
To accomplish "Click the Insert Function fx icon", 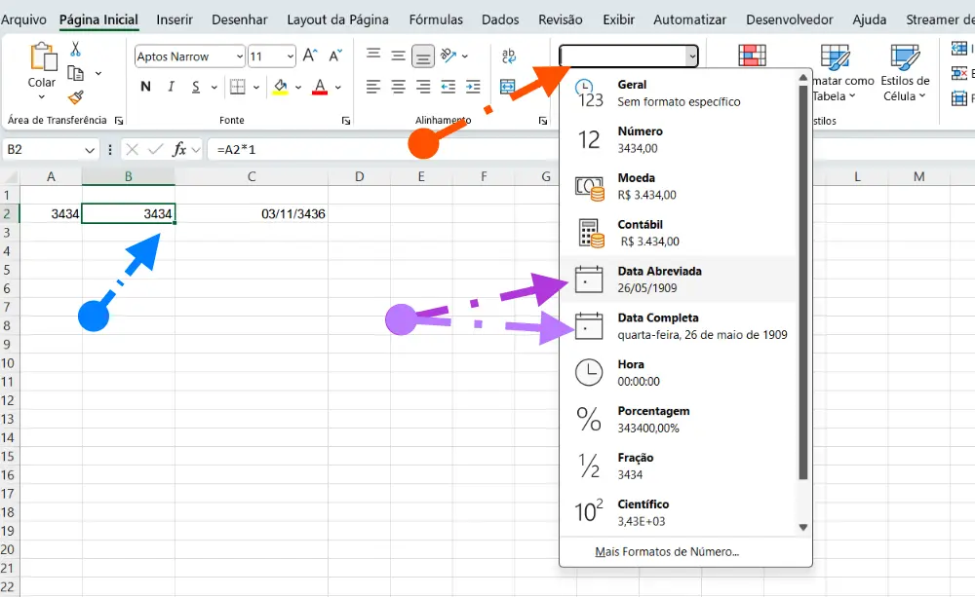I will (179, 149).
